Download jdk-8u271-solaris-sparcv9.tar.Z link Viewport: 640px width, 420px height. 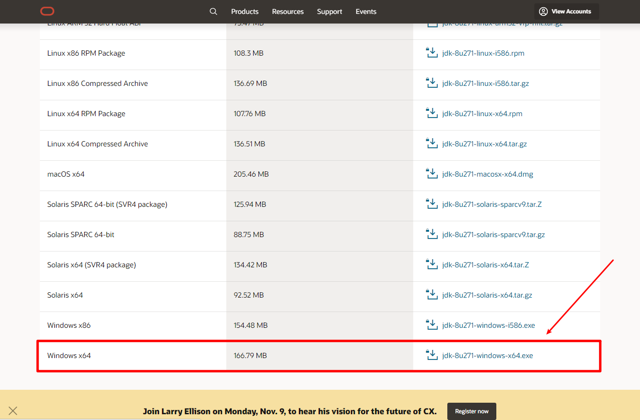pos(492,204)
